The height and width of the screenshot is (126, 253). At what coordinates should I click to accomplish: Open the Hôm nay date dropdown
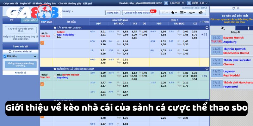(x=67, y=11)
